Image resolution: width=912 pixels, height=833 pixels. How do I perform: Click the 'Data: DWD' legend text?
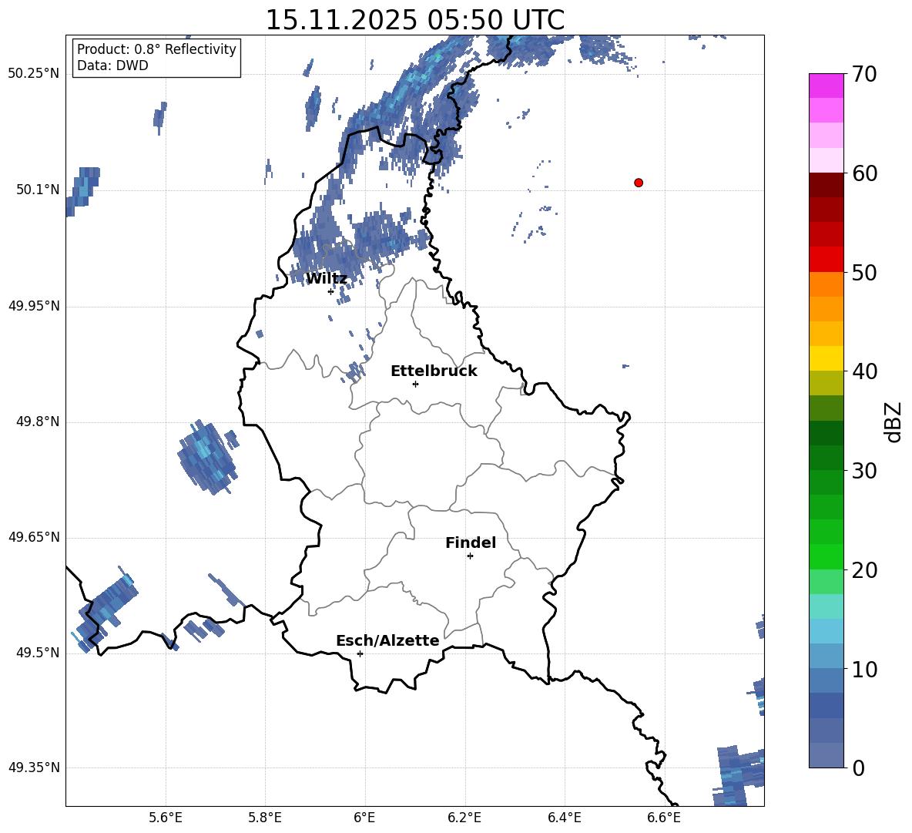112,65
